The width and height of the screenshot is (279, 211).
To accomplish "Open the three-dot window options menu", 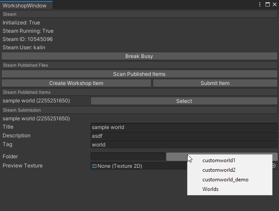I will 260,5.
